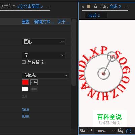The image size is (135, 135).
Task: Open the 100% magnification dropdown
Action: point(105,131)
